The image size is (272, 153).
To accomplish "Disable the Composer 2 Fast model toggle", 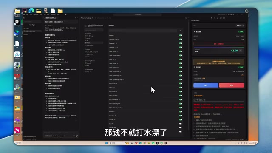I will 181,40.
